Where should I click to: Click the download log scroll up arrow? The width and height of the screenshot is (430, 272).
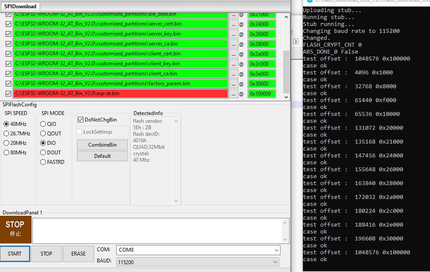click(285, 223)
